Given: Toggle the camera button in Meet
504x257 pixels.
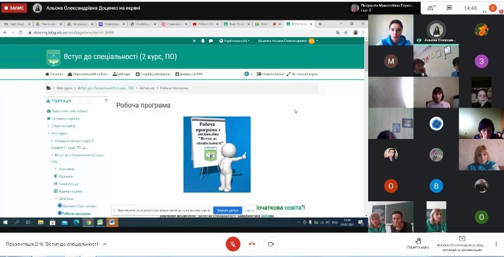Looking at the screenshot, I should tap(270, 244).
